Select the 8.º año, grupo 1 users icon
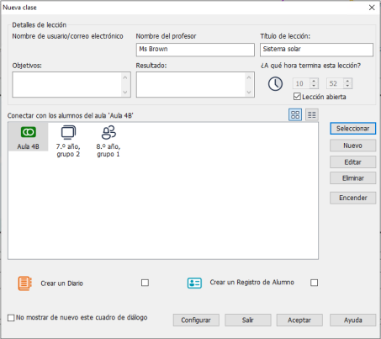The width and height of the screenshot is (381, 339). 108,132
